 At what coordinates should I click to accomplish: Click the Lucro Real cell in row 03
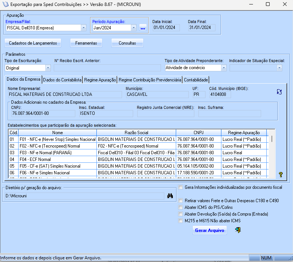pyautogui.click(x=244, y=153)
